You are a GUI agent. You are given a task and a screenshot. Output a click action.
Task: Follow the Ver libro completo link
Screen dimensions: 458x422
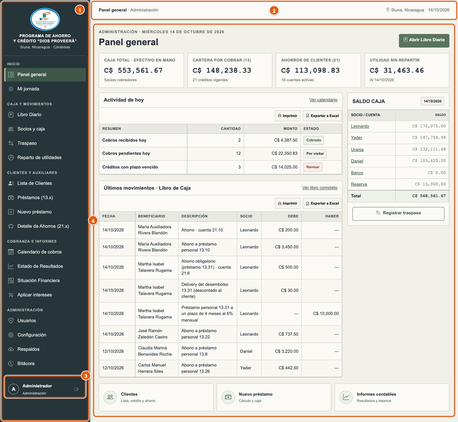click(320, 188)
